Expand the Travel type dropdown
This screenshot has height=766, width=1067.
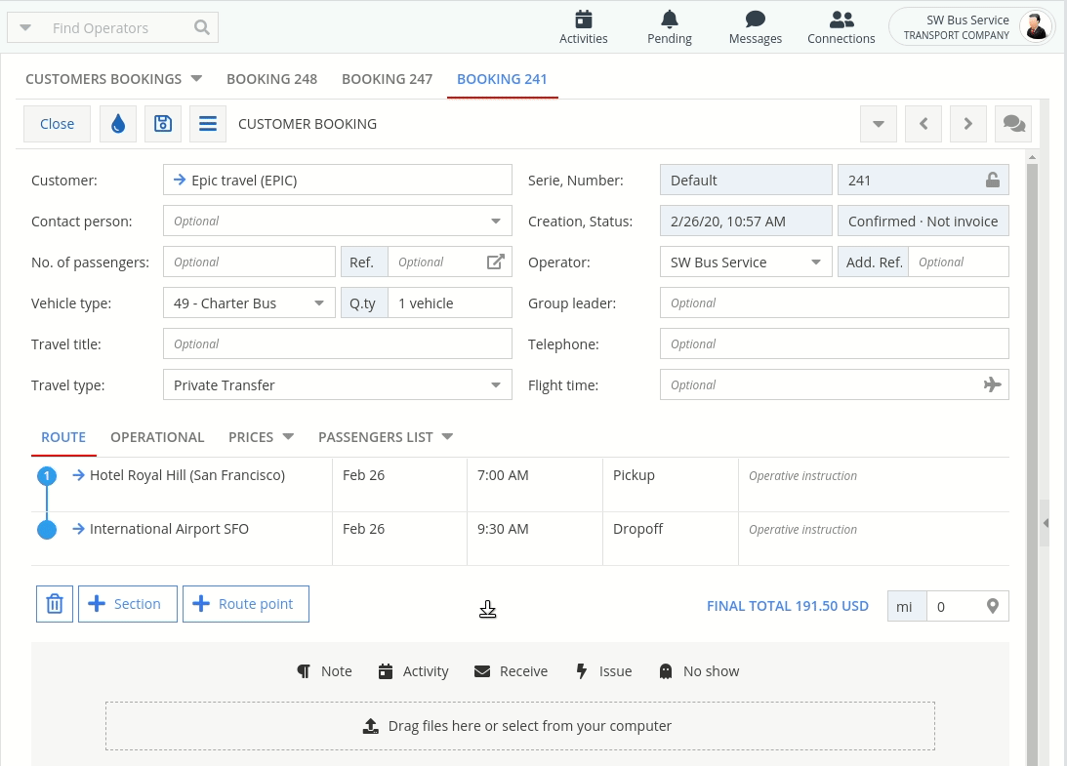point(495,385)
